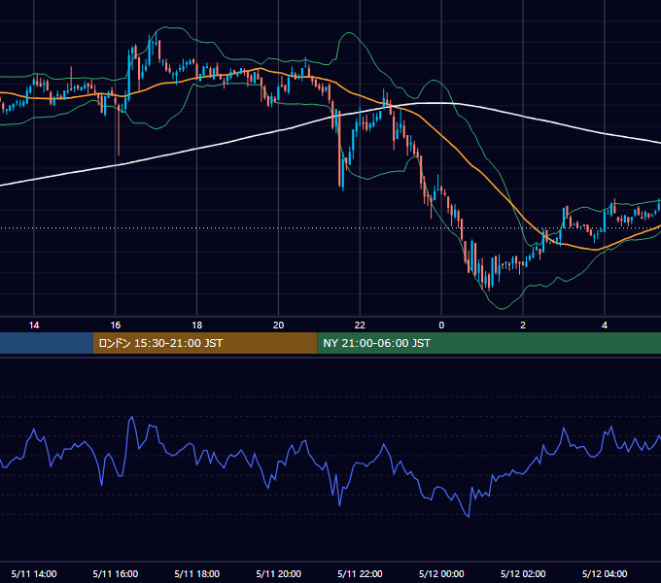Click the 18 hour label on price chart axis

197,326
